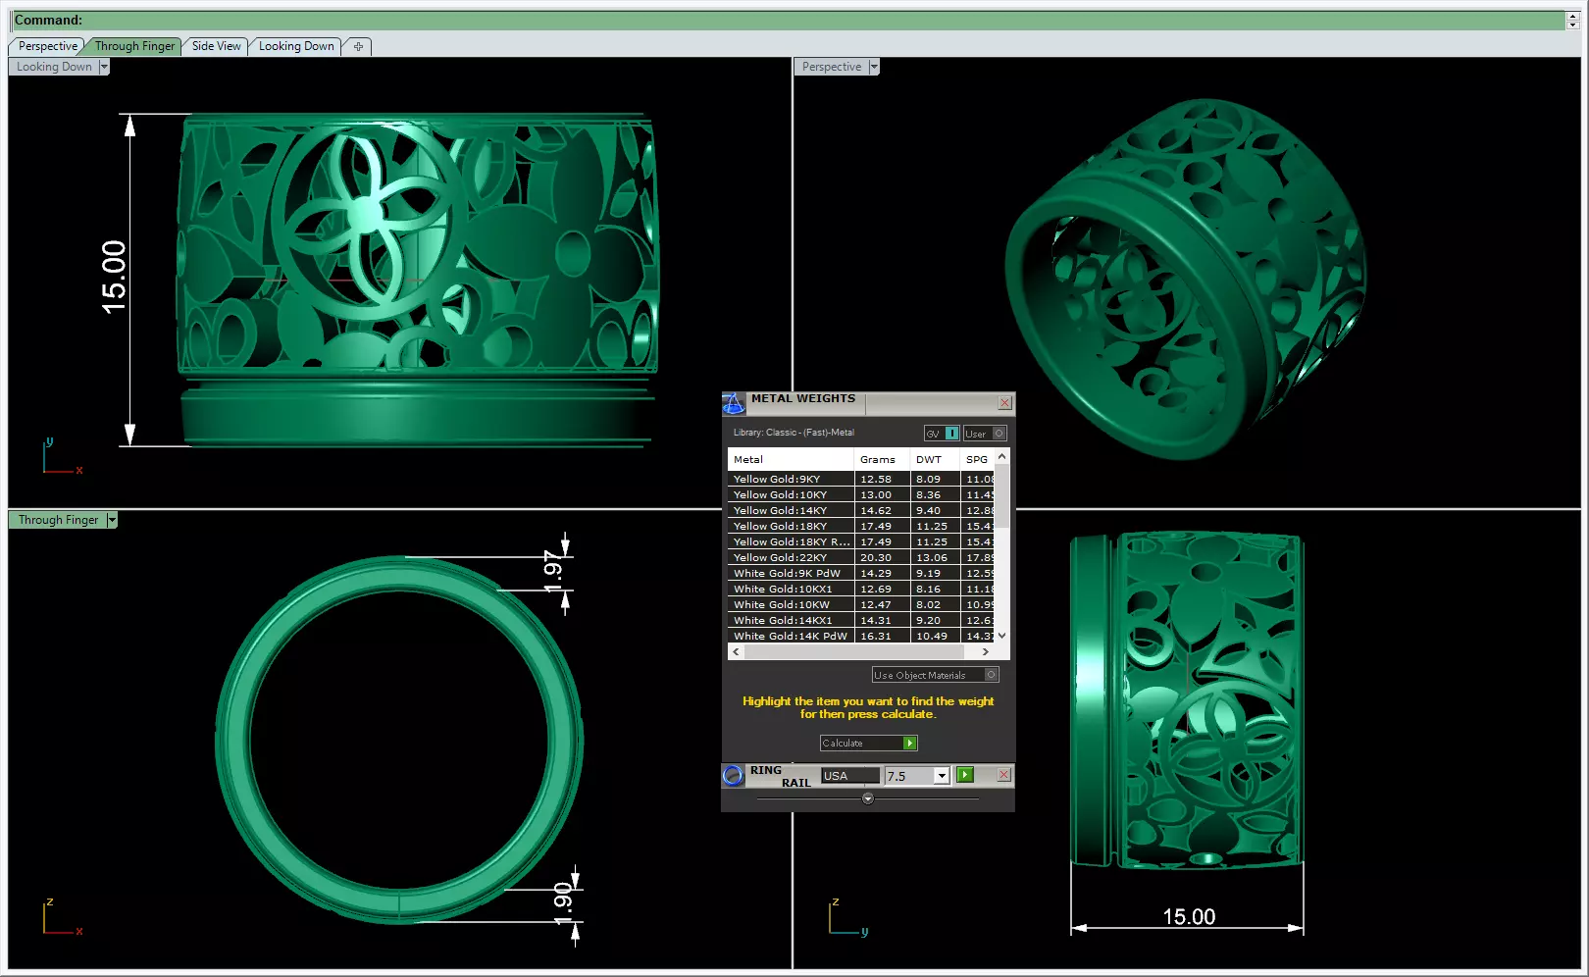This screenshot has width=1589, height=977.
Task: Open the Looking Down viewport menu arrow
Action: tap(104, 67)
